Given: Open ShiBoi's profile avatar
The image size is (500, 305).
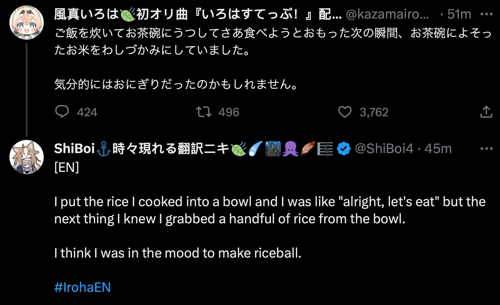Looking at the screenshot, I should 27,157.
